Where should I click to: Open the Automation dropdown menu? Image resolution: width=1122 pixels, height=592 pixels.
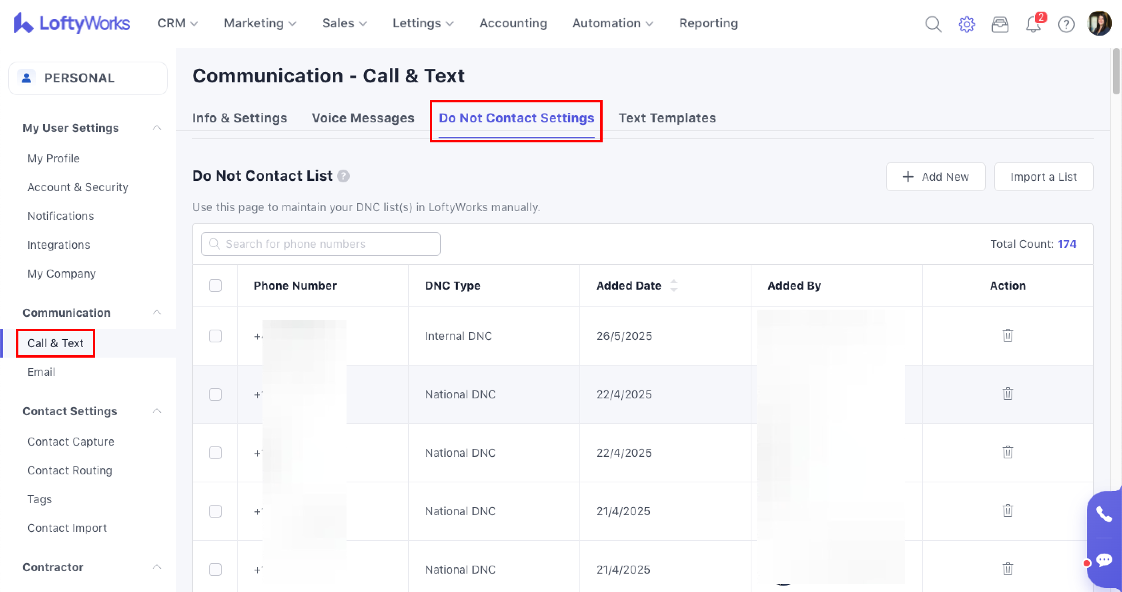click(x=612, y=23)
